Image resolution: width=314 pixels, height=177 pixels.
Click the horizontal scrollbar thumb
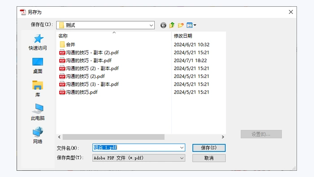(113, 137)
